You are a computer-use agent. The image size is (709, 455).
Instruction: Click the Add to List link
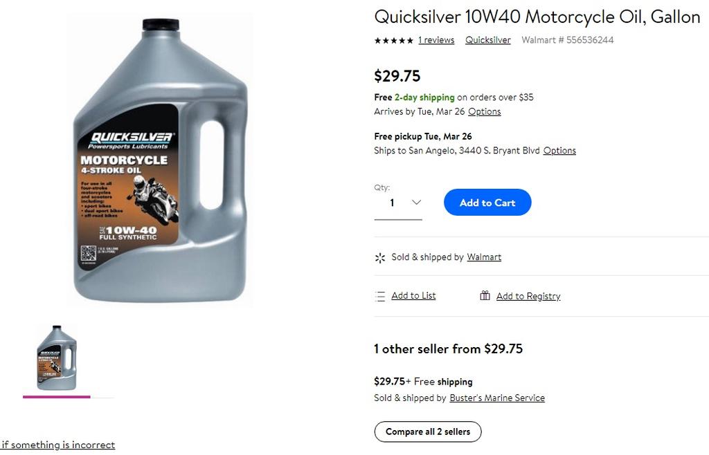pyautogui.click(x=413, y=296)
